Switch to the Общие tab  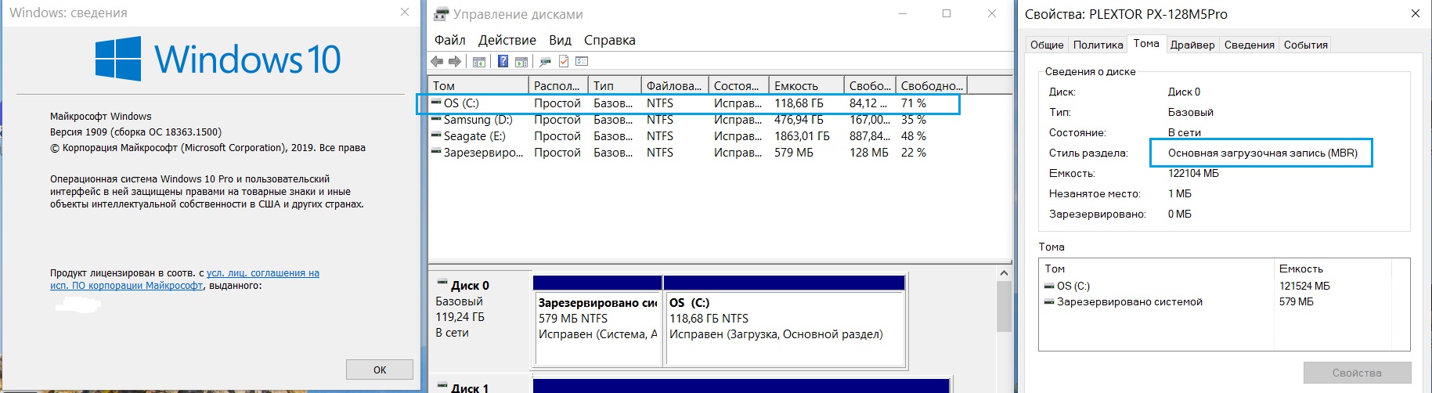pos(1047,45)
